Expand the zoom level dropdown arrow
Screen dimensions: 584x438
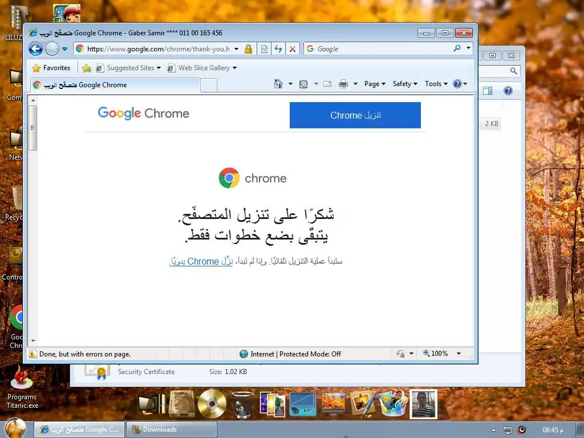coord(459,354)
